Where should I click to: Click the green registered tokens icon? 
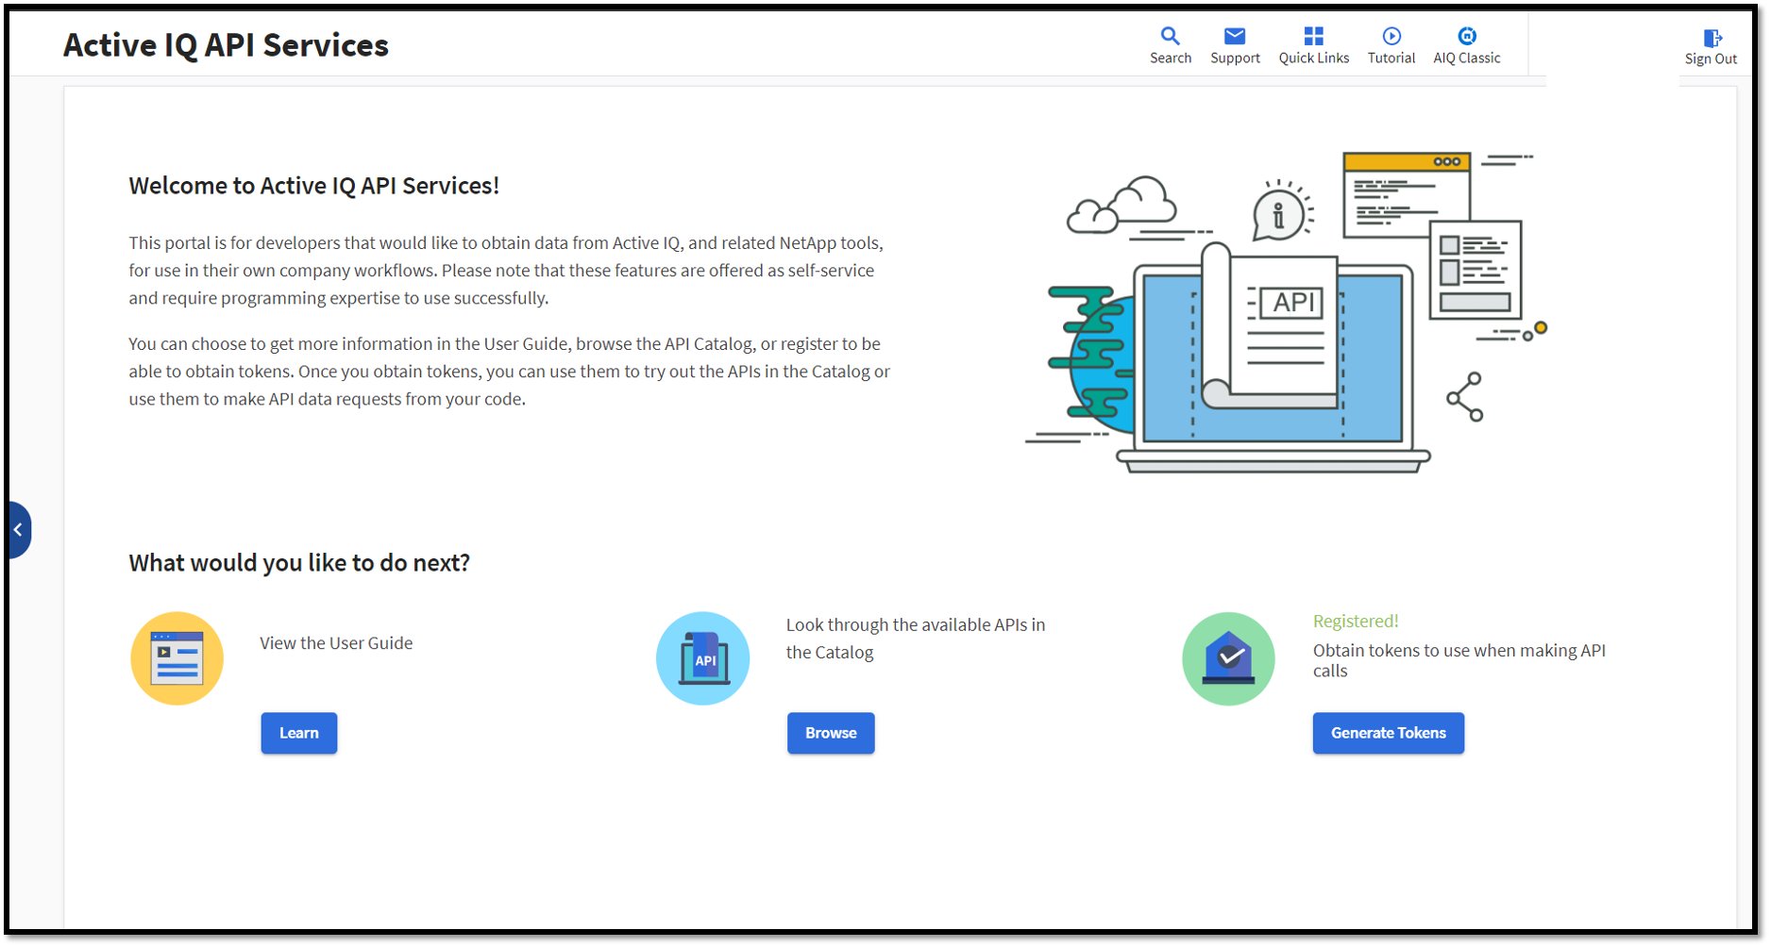coord(1228,658)
